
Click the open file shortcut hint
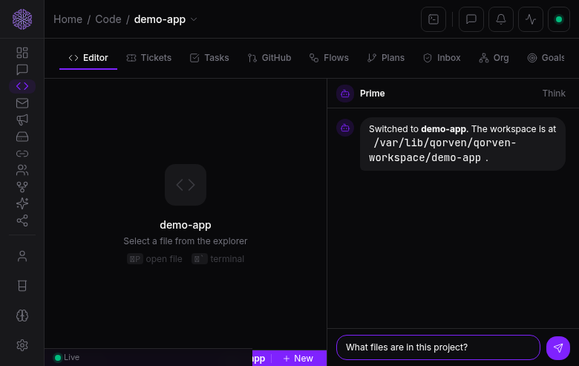click(x=154, y=259)
